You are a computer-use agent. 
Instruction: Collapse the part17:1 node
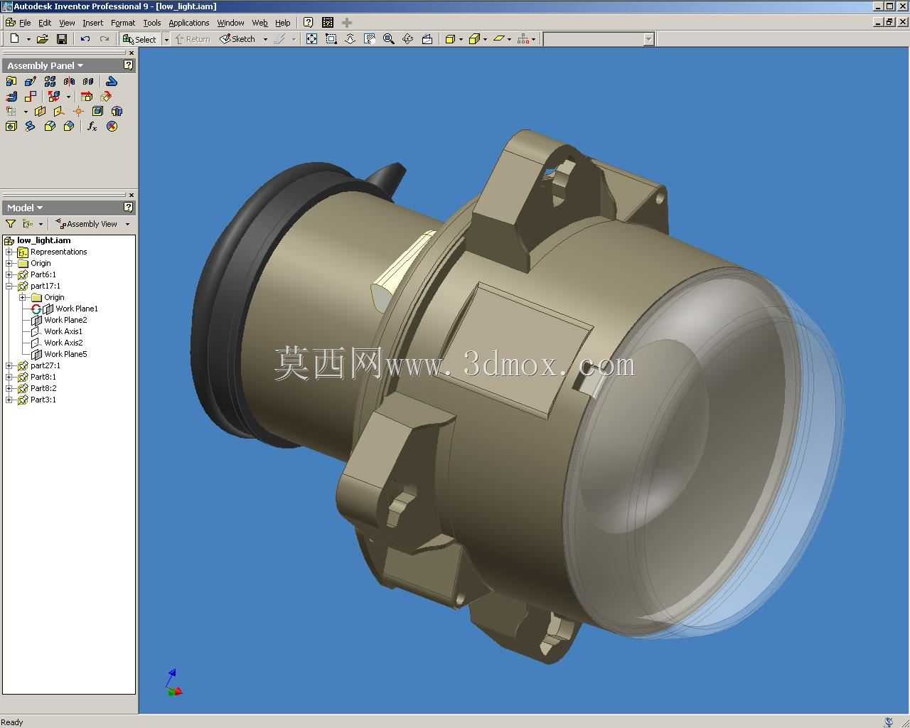click(9, 286)
